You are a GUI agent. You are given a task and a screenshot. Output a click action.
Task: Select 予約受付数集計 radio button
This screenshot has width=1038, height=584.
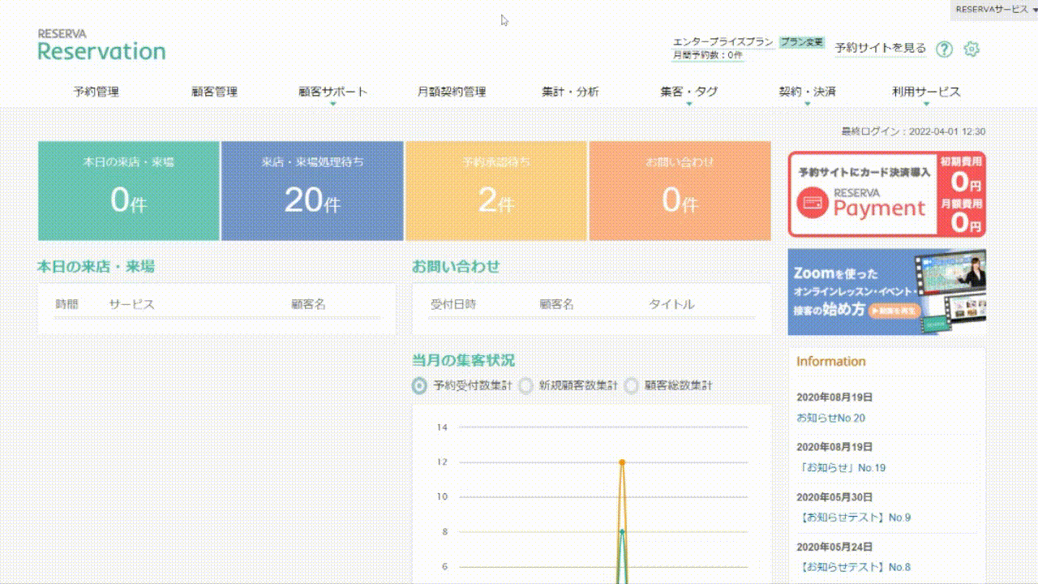click(x=419, y=386)
